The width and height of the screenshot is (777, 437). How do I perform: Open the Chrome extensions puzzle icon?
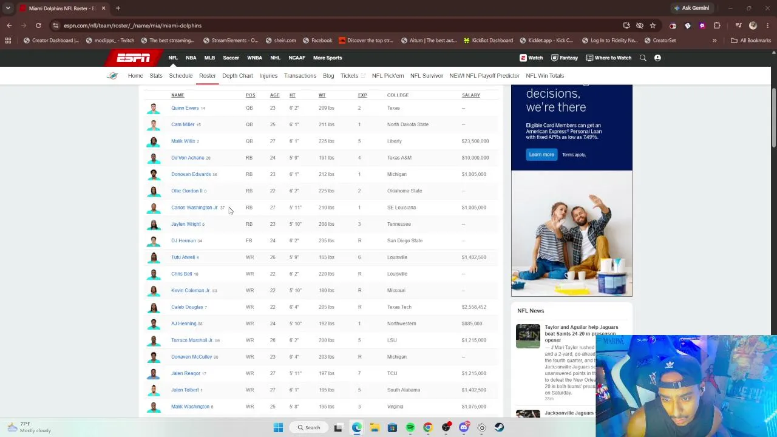click(717, 25)
